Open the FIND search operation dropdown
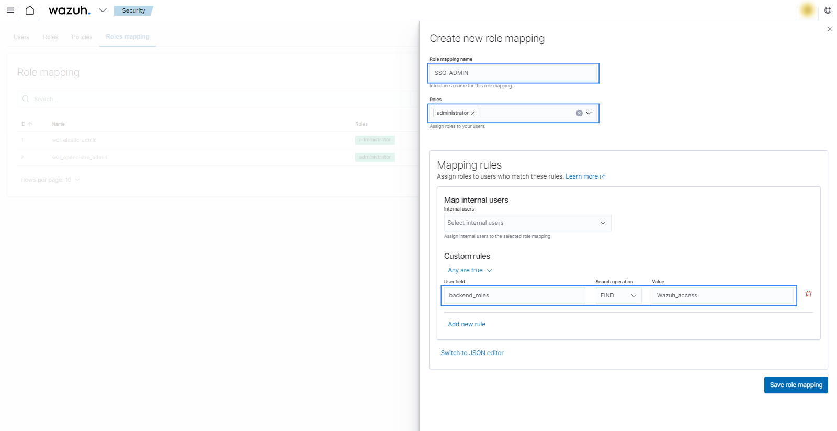 pyautogui.click(x=618, y=295)
